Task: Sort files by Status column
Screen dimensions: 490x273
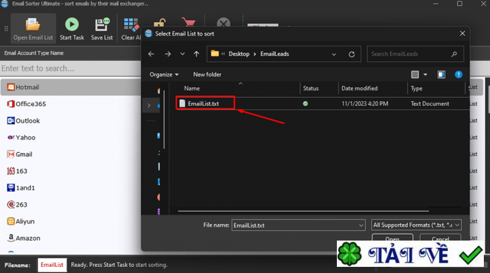Action: point(311,88)
